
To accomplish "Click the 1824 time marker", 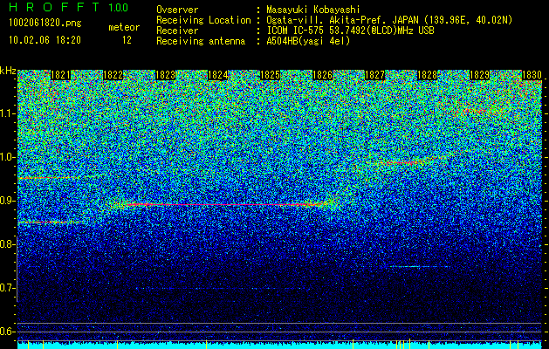I will pos(218,75).
